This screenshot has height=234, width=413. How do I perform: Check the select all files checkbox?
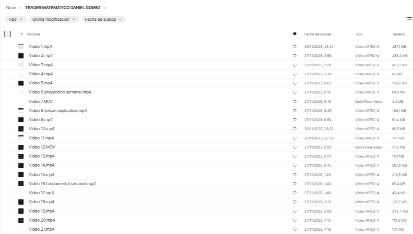[x=8, y=34]
